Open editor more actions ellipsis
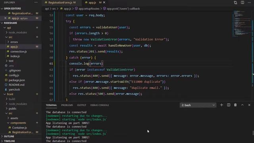The width and height of the screenshot is (254, 143). tap(249, 2)
